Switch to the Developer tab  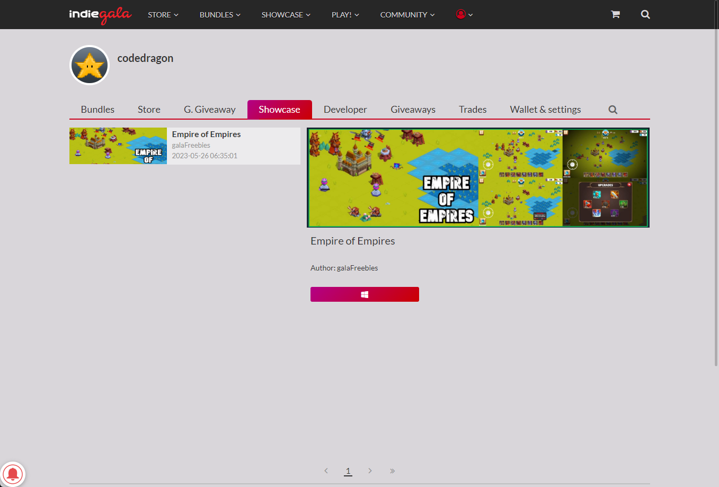(x=345, y=110)
